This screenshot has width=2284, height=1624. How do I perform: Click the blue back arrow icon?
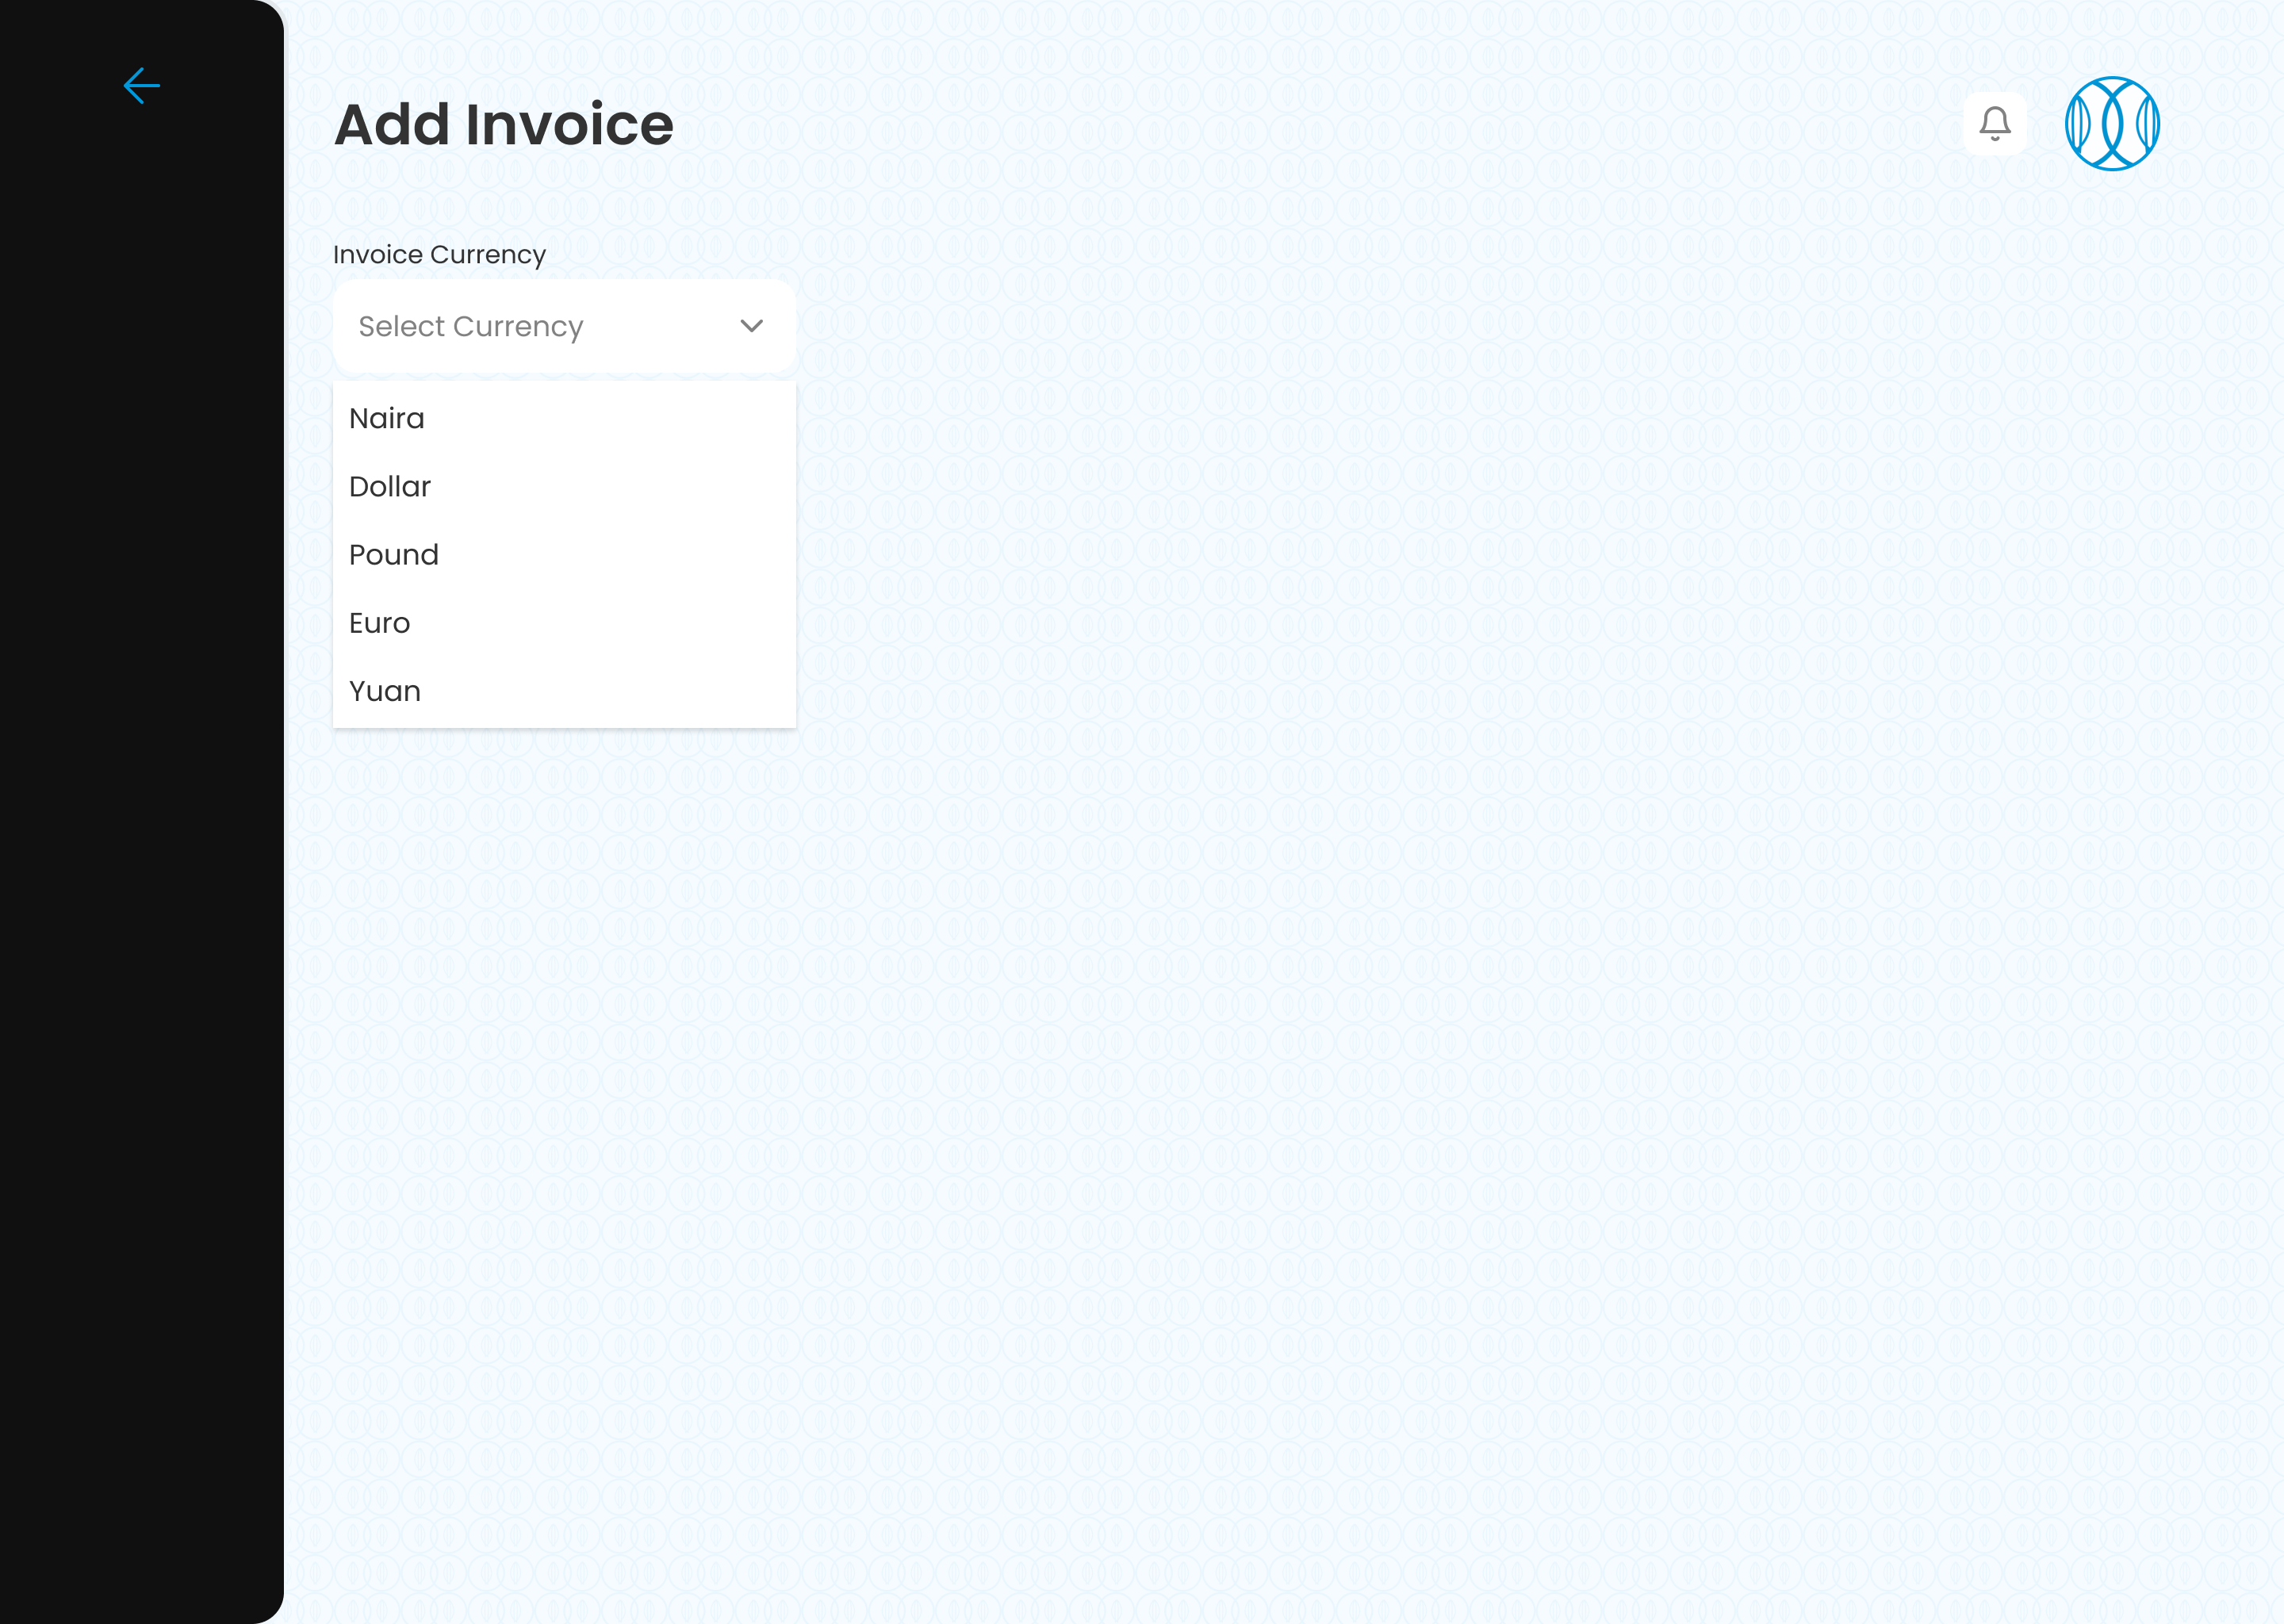point(141,86)
